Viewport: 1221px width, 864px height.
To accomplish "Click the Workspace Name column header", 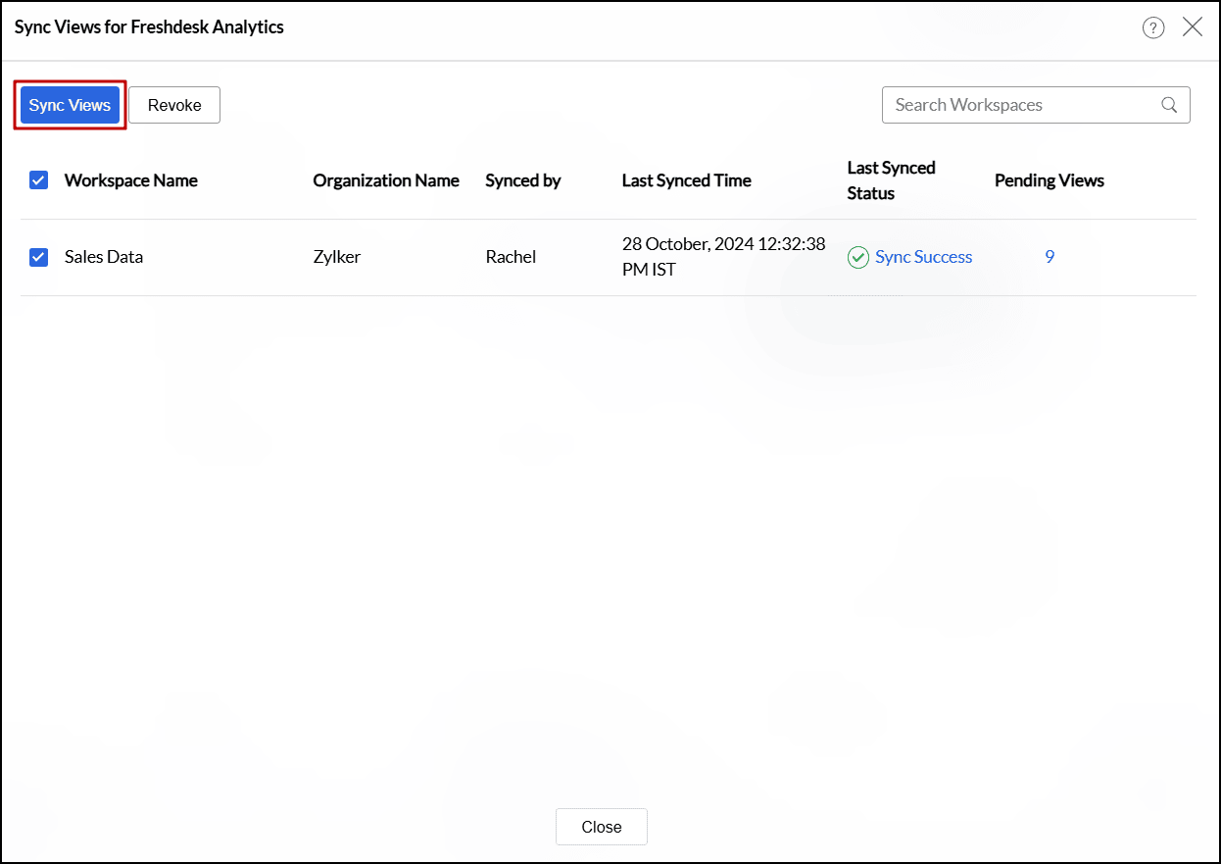I will [x=130, y=179].
